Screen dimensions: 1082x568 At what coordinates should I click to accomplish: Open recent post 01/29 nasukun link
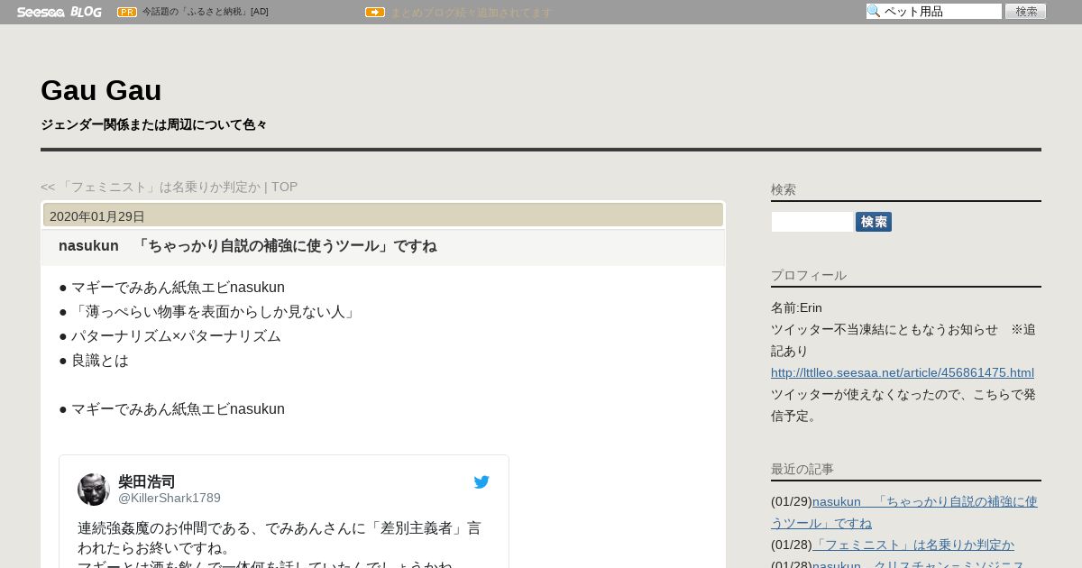(904, 511)
